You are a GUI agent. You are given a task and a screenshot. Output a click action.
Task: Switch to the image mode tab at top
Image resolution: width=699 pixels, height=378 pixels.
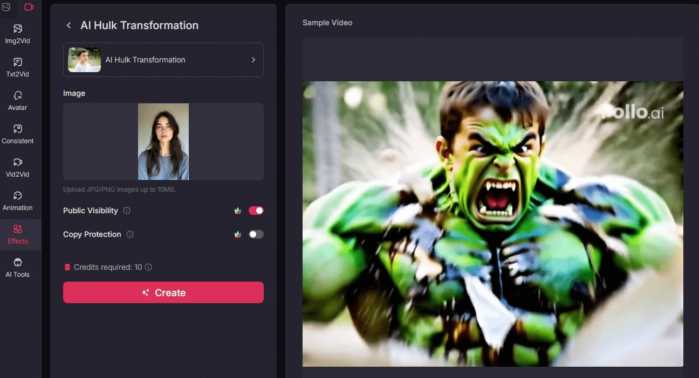pos(6,7)
